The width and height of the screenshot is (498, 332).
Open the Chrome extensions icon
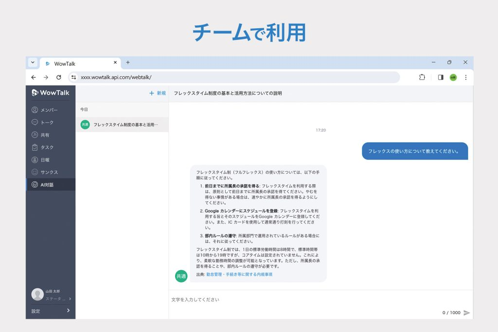[422, 77]
